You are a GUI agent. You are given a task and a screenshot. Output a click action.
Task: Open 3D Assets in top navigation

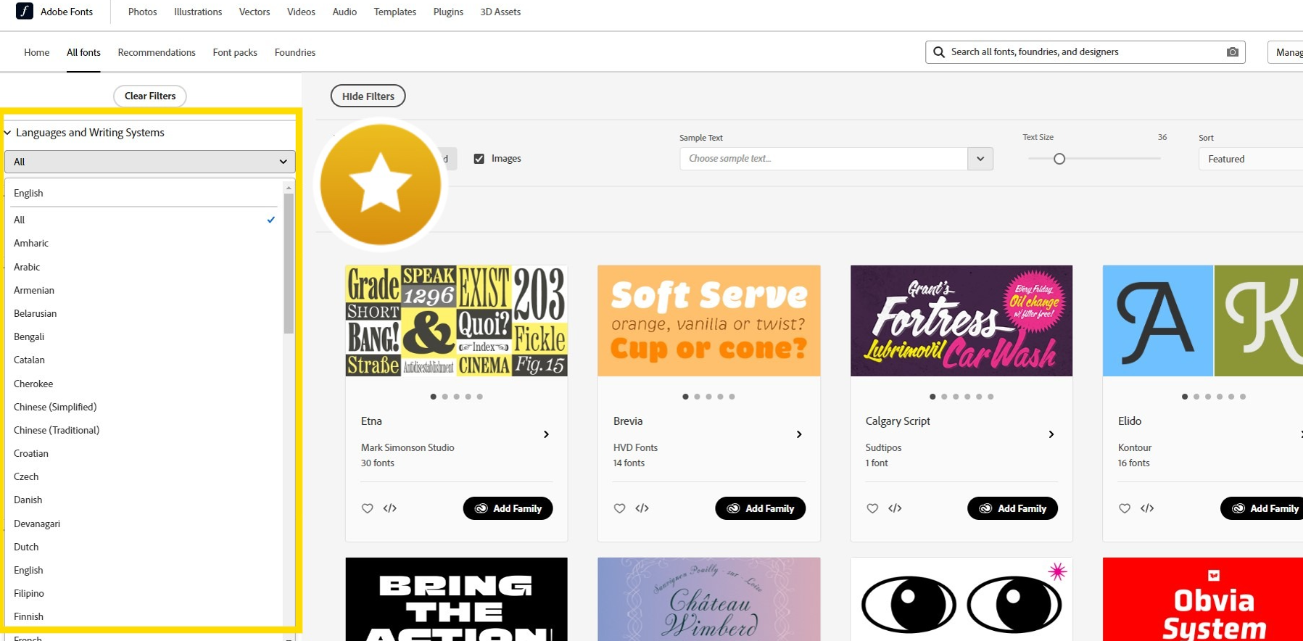[500, 12]
